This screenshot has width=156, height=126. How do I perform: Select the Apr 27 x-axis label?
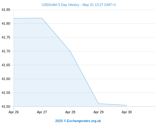point(42,112)
